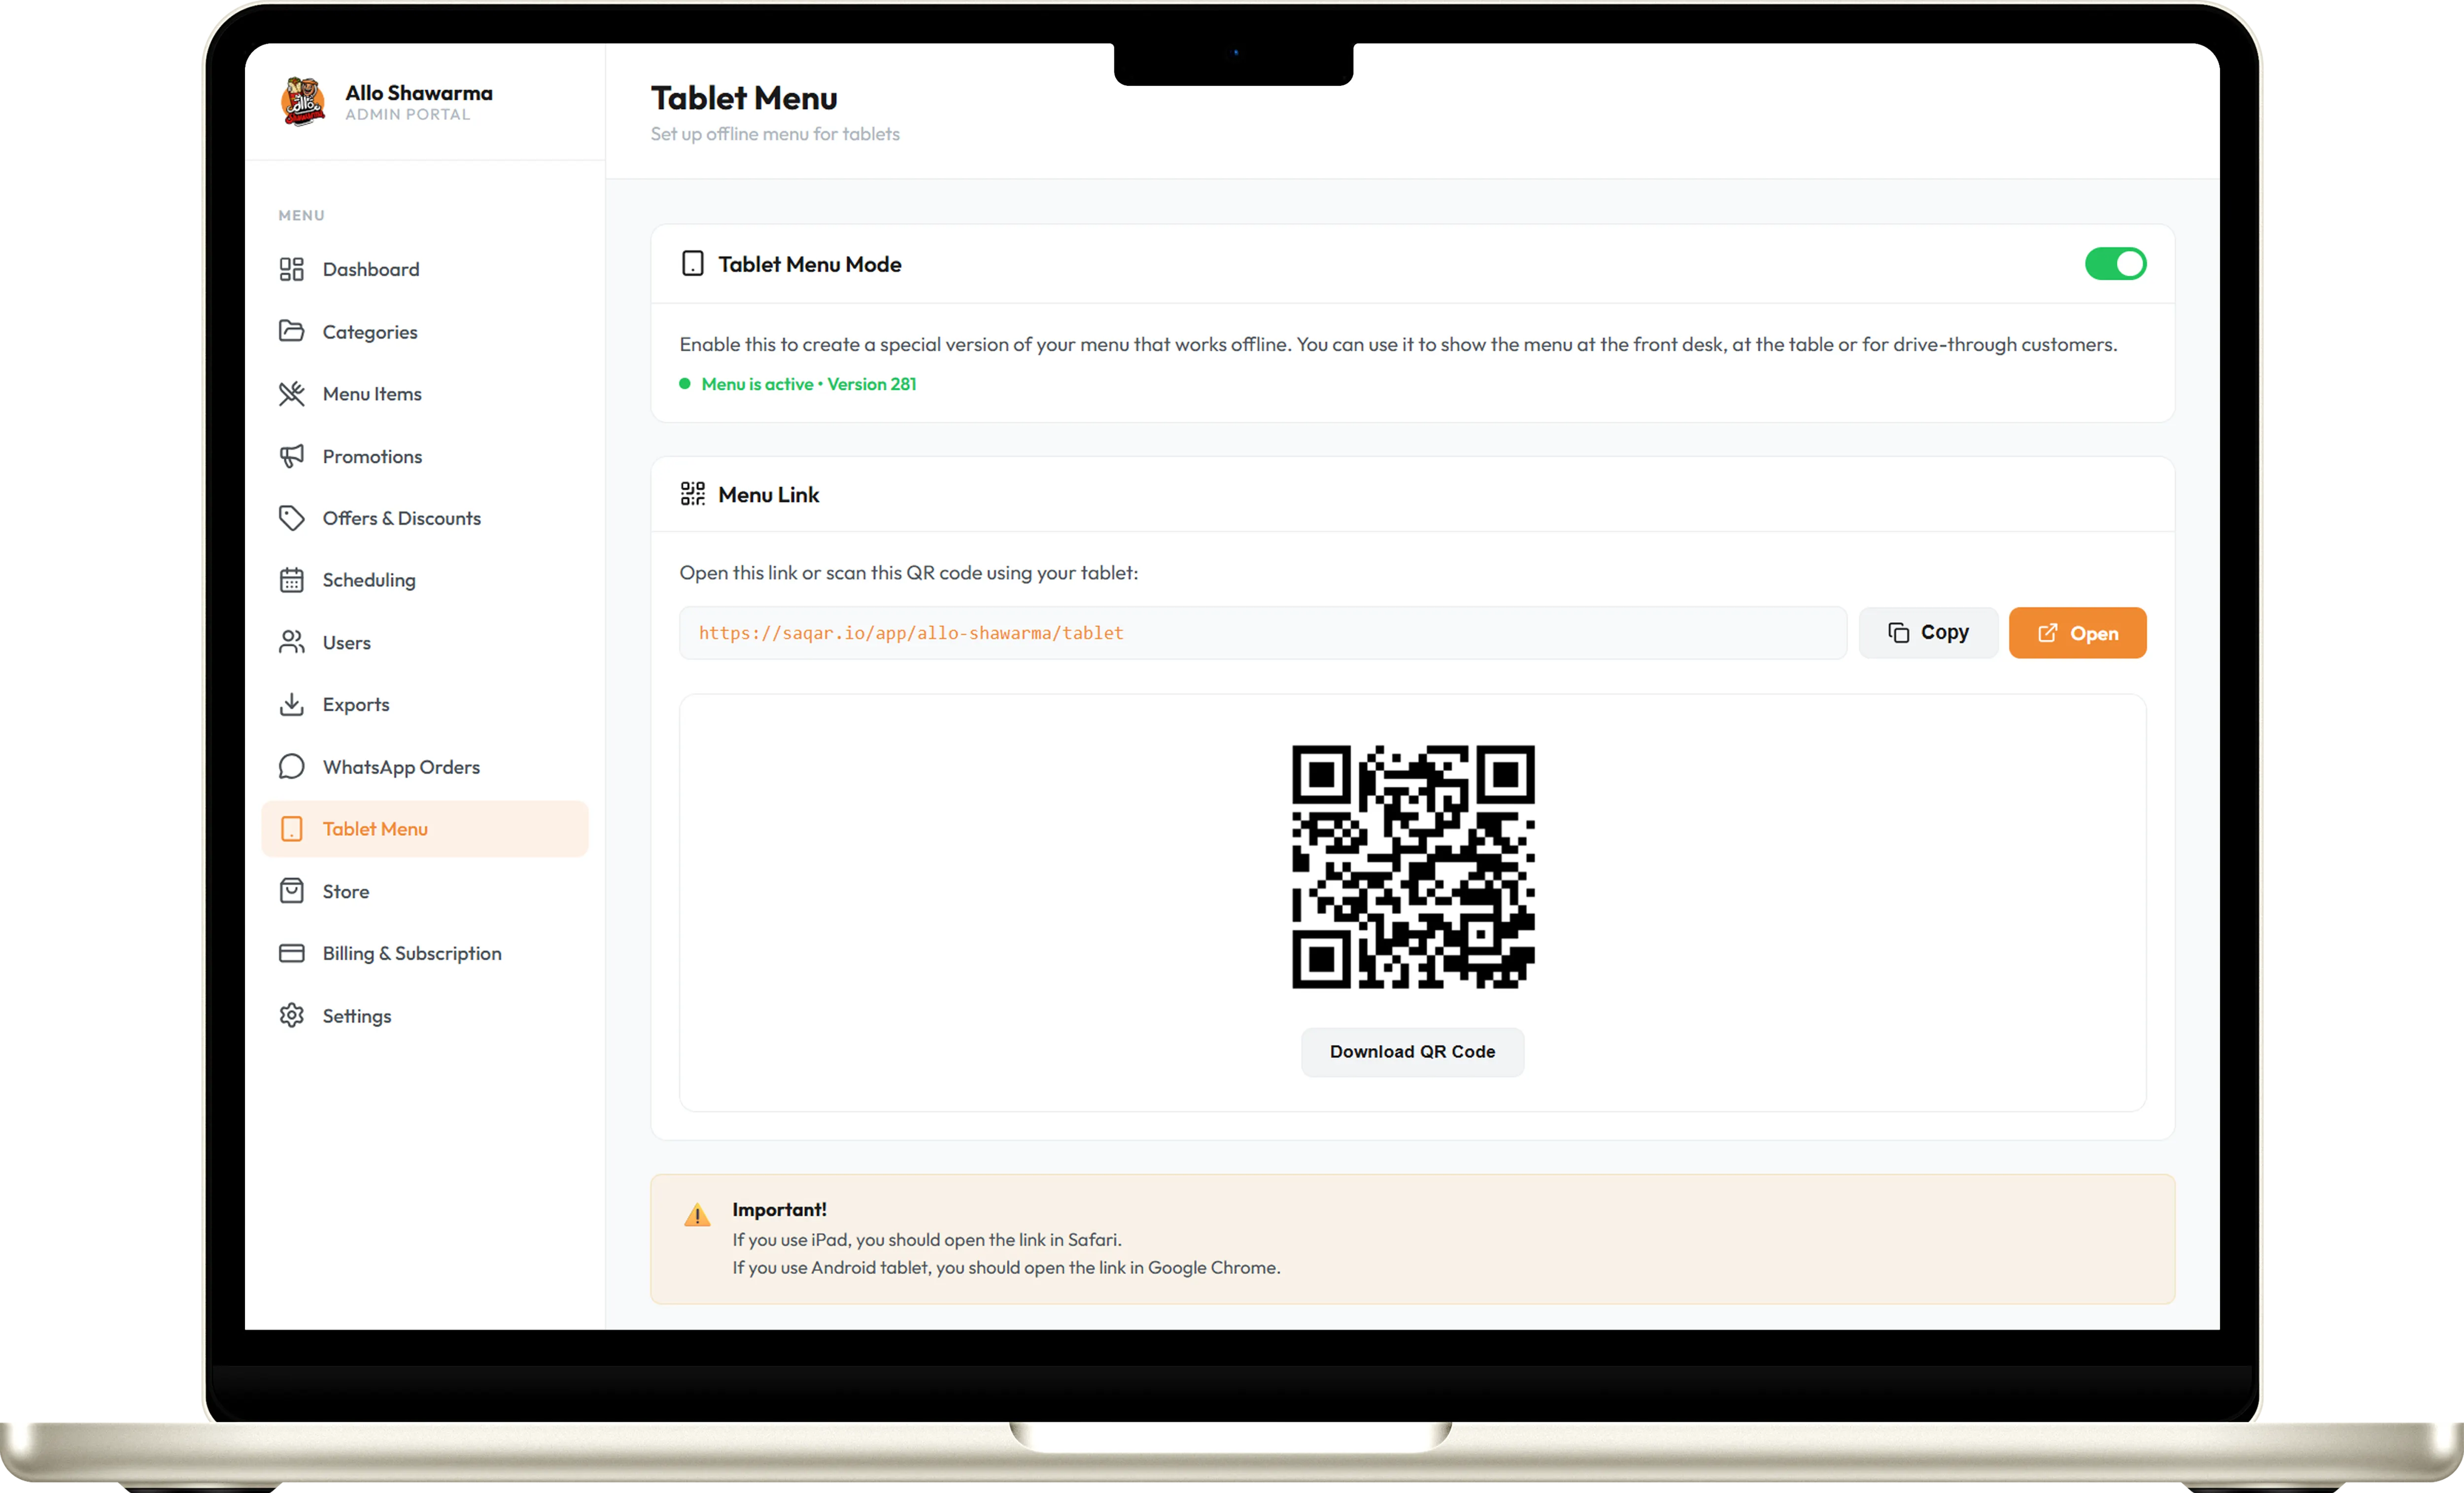The height and width of the screenshot is (1493, 2464).
Task: Click the Categories folder icon
Action: 291,331
